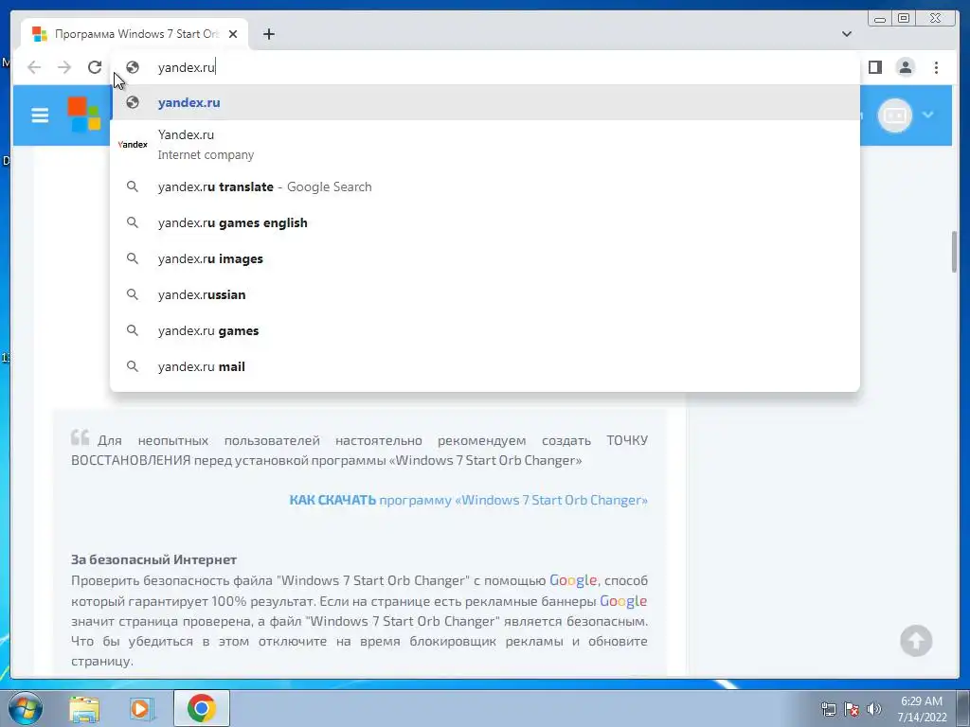Click the colorful site logo
Viewport: 970px width, 727px height.
(84, 115)
